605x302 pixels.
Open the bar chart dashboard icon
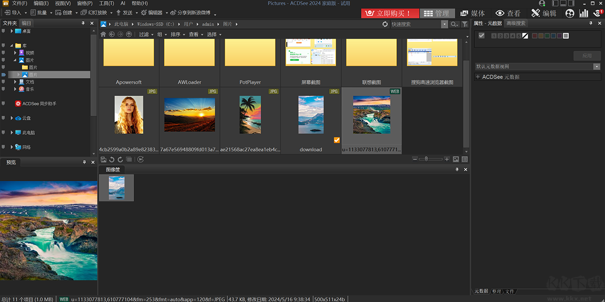[x=584, y=14]
